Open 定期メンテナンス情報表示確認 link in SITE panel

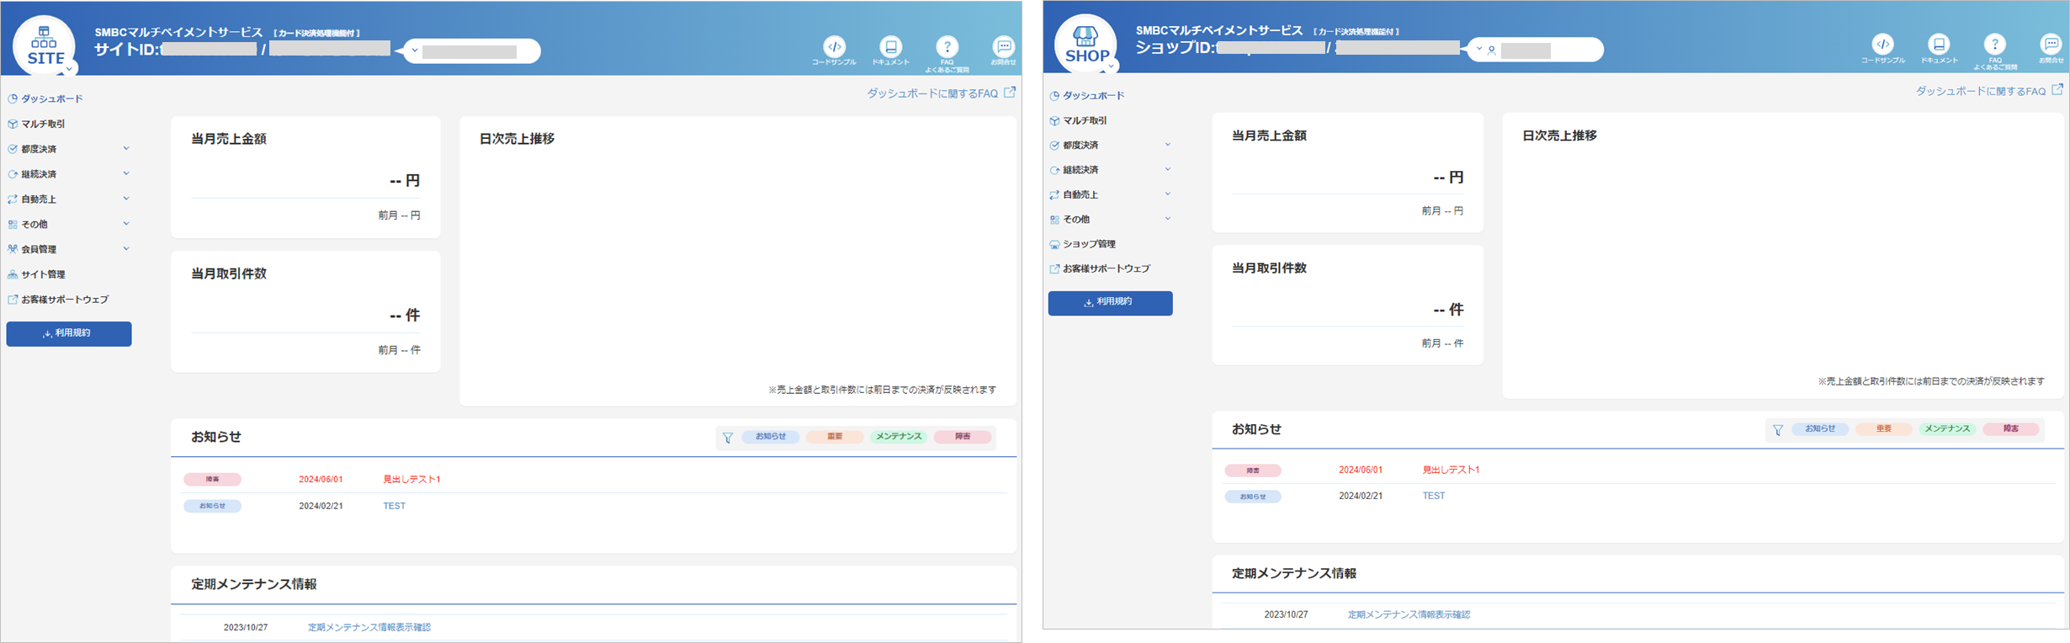(369, 628)
